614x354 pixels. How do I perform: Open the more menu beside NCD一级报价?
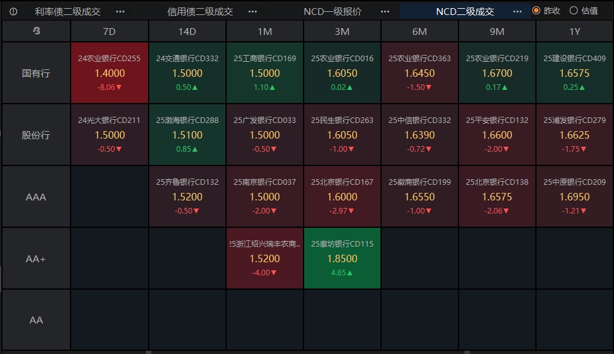point(385,12)
